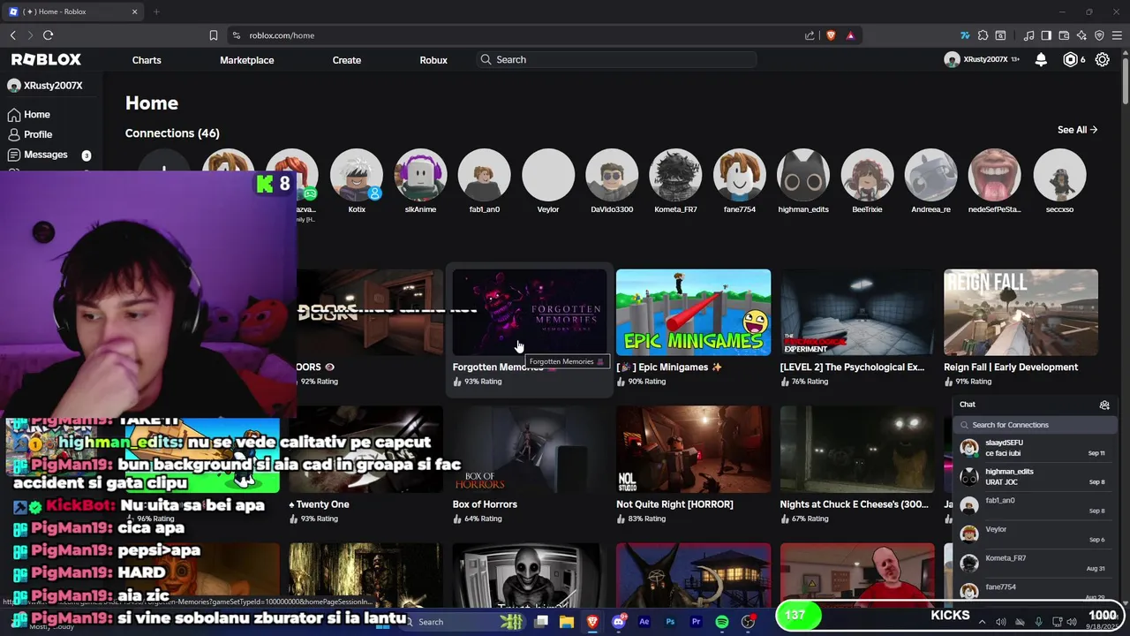Share this page via address bar icon

pos(810,35)
